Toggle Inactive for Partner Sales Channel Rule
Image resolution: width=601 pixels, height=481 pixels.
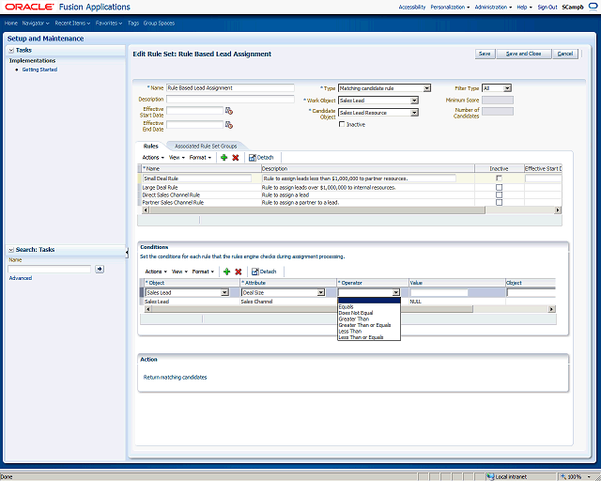pos(499,202)
